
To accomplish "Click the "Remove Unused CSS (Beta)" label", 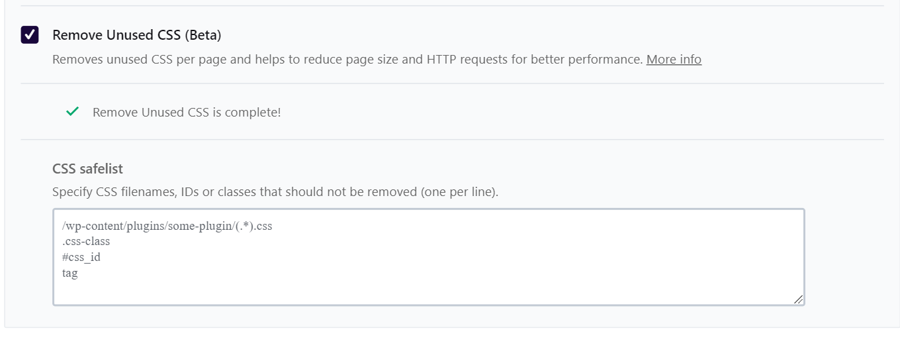I will [136, 35].
